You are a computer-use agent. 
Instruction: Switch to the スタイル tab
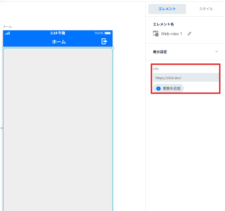coord(206,9)
